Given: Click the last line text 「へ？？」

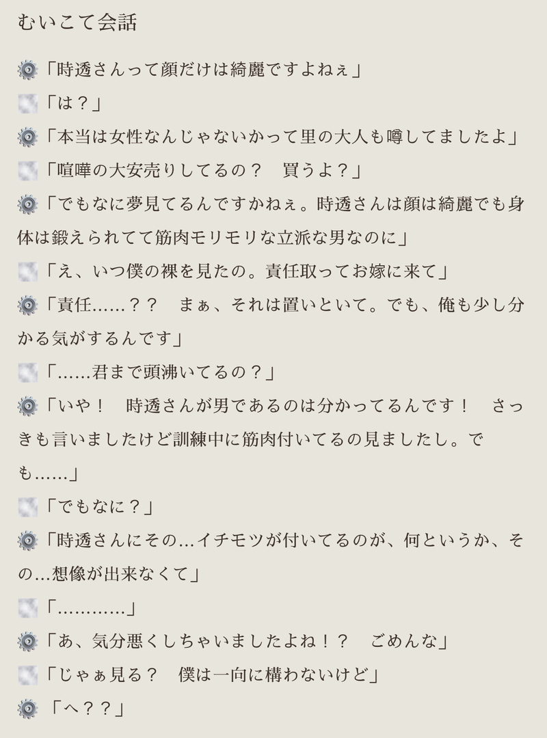Looking at the screenshot, I should pos(85,709).
